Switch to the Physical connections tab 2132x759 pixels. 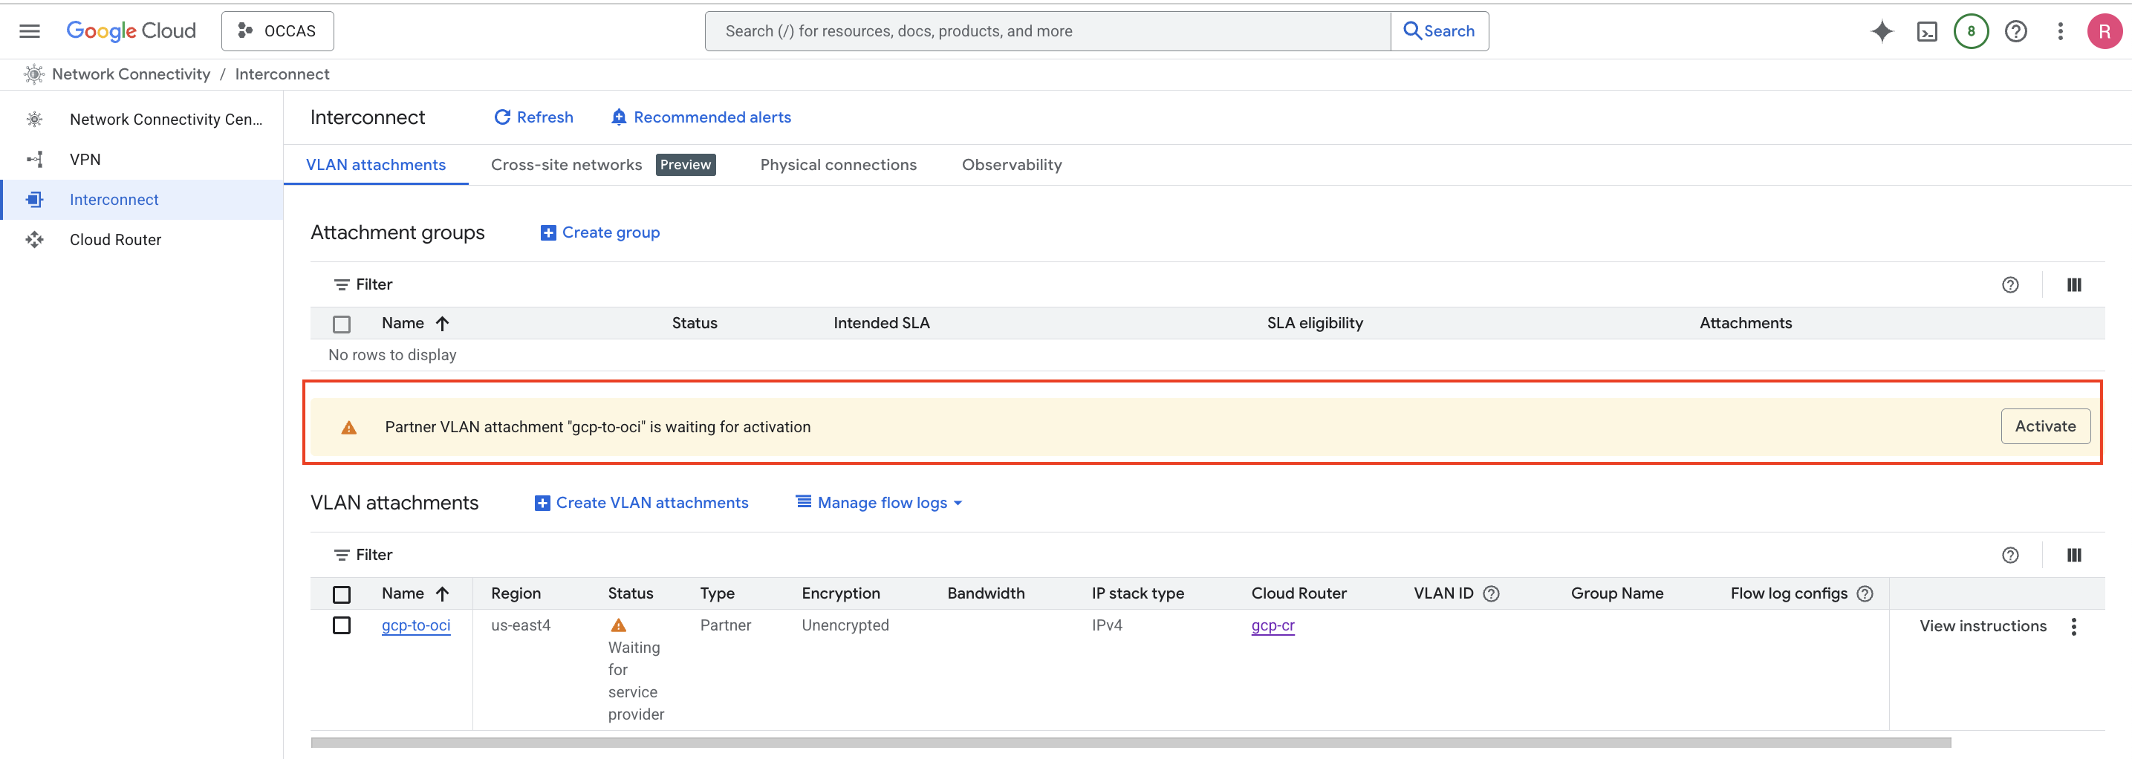[838, 165]
